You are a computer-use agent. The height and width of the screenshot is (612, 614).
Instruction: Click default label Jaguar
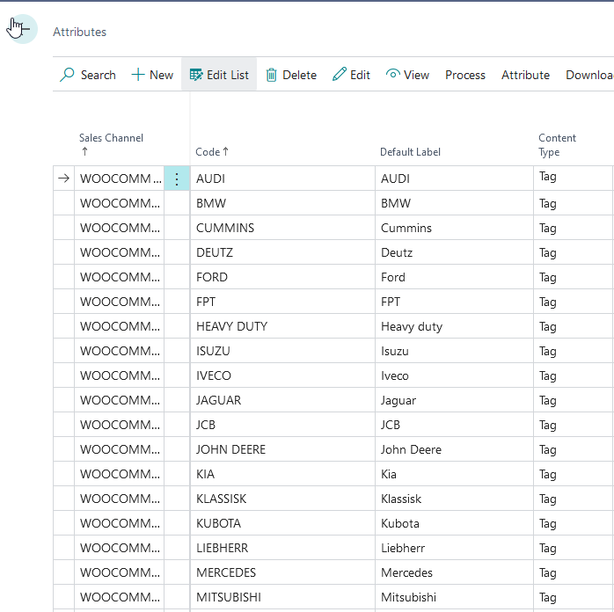(x=454, y=400)
